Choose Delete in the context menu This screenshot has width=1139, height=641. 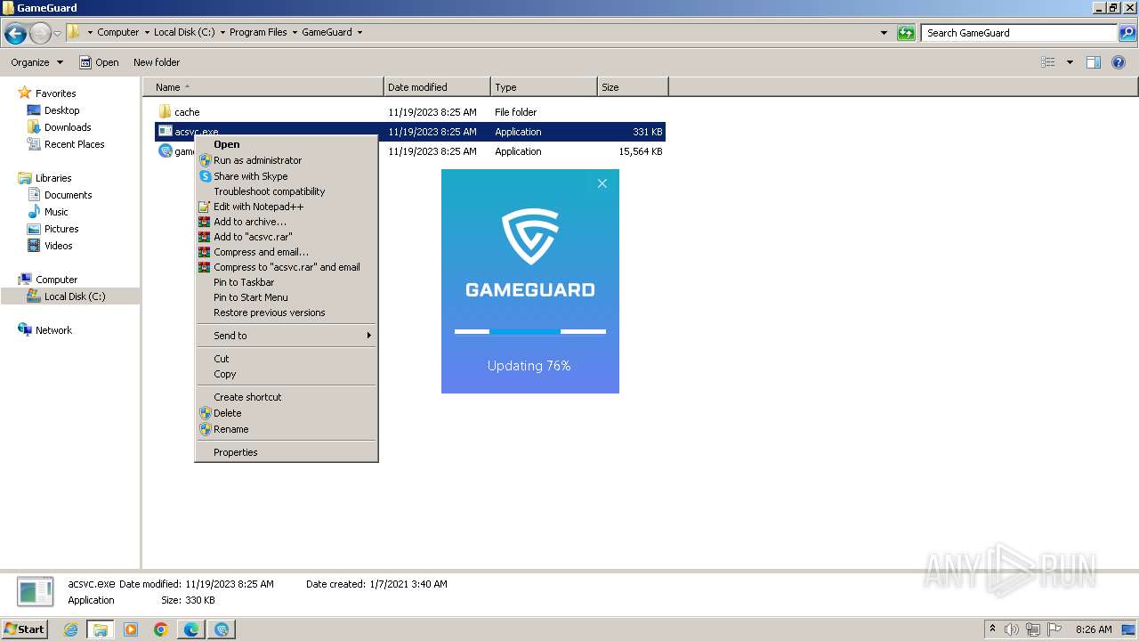click(x=287, y=413)
